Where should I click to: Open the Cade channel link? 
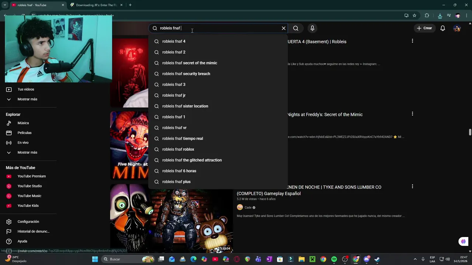pyautogui.click(x=248, y=208)
